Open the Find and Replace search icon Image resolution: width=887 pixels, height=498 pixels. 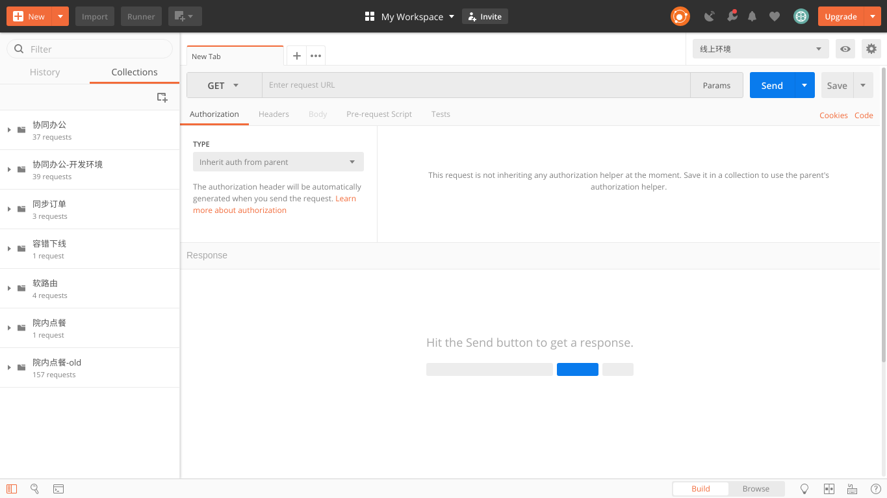pos(35,489)
